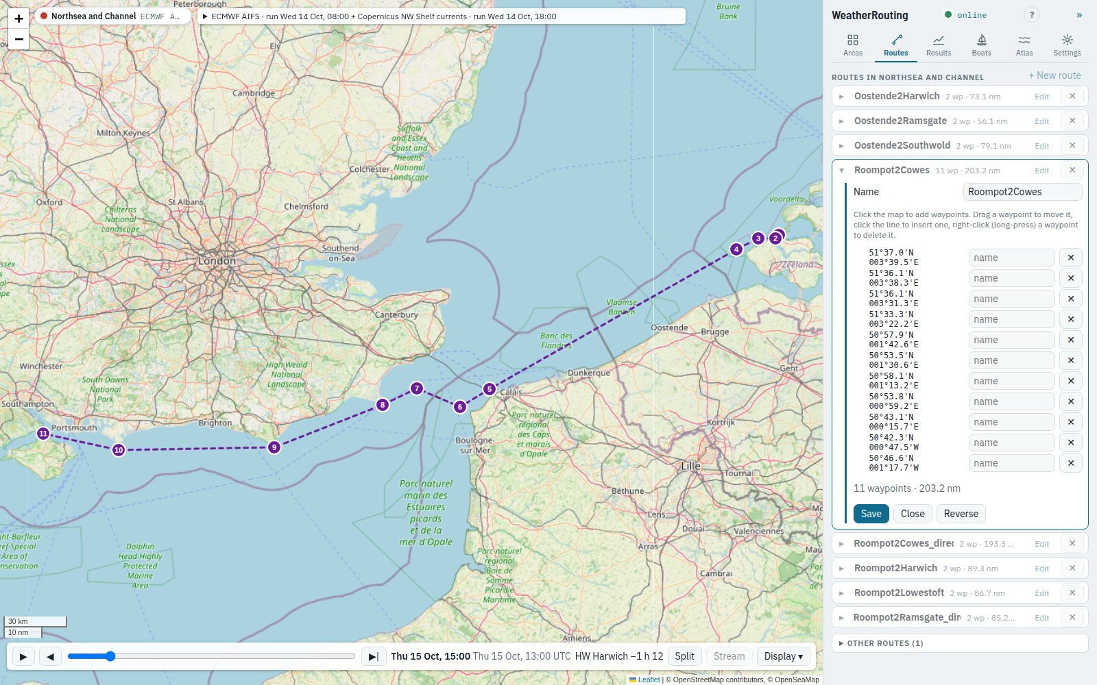Click the name field for waypoint 51°33.3'N
Screen dimensions: 1097x685
pyautogui.click(x=1011, y=319)
